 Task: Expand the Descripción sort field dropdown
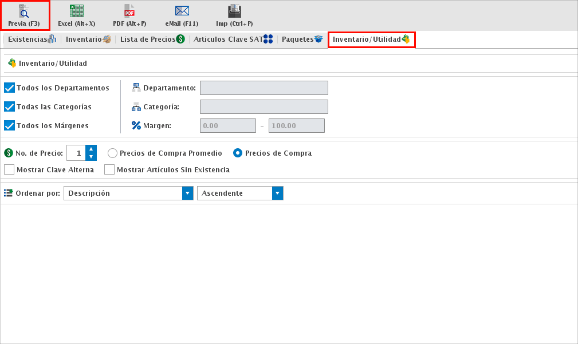click(187, 193)
